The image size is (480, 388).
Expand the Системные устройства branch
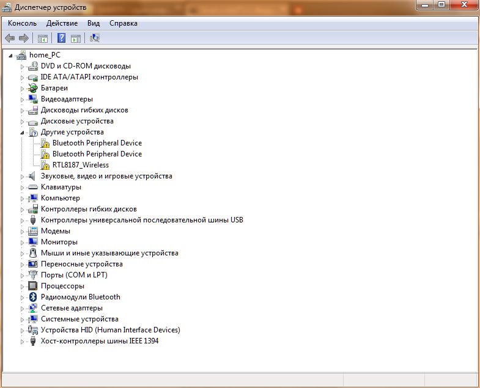tap(22, 320)
